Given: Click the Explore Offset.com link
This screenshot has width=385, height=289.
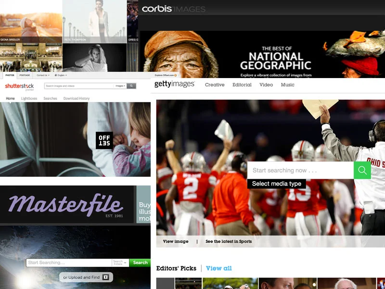Looking at the screenshot, I should click(x=166, y=75).
